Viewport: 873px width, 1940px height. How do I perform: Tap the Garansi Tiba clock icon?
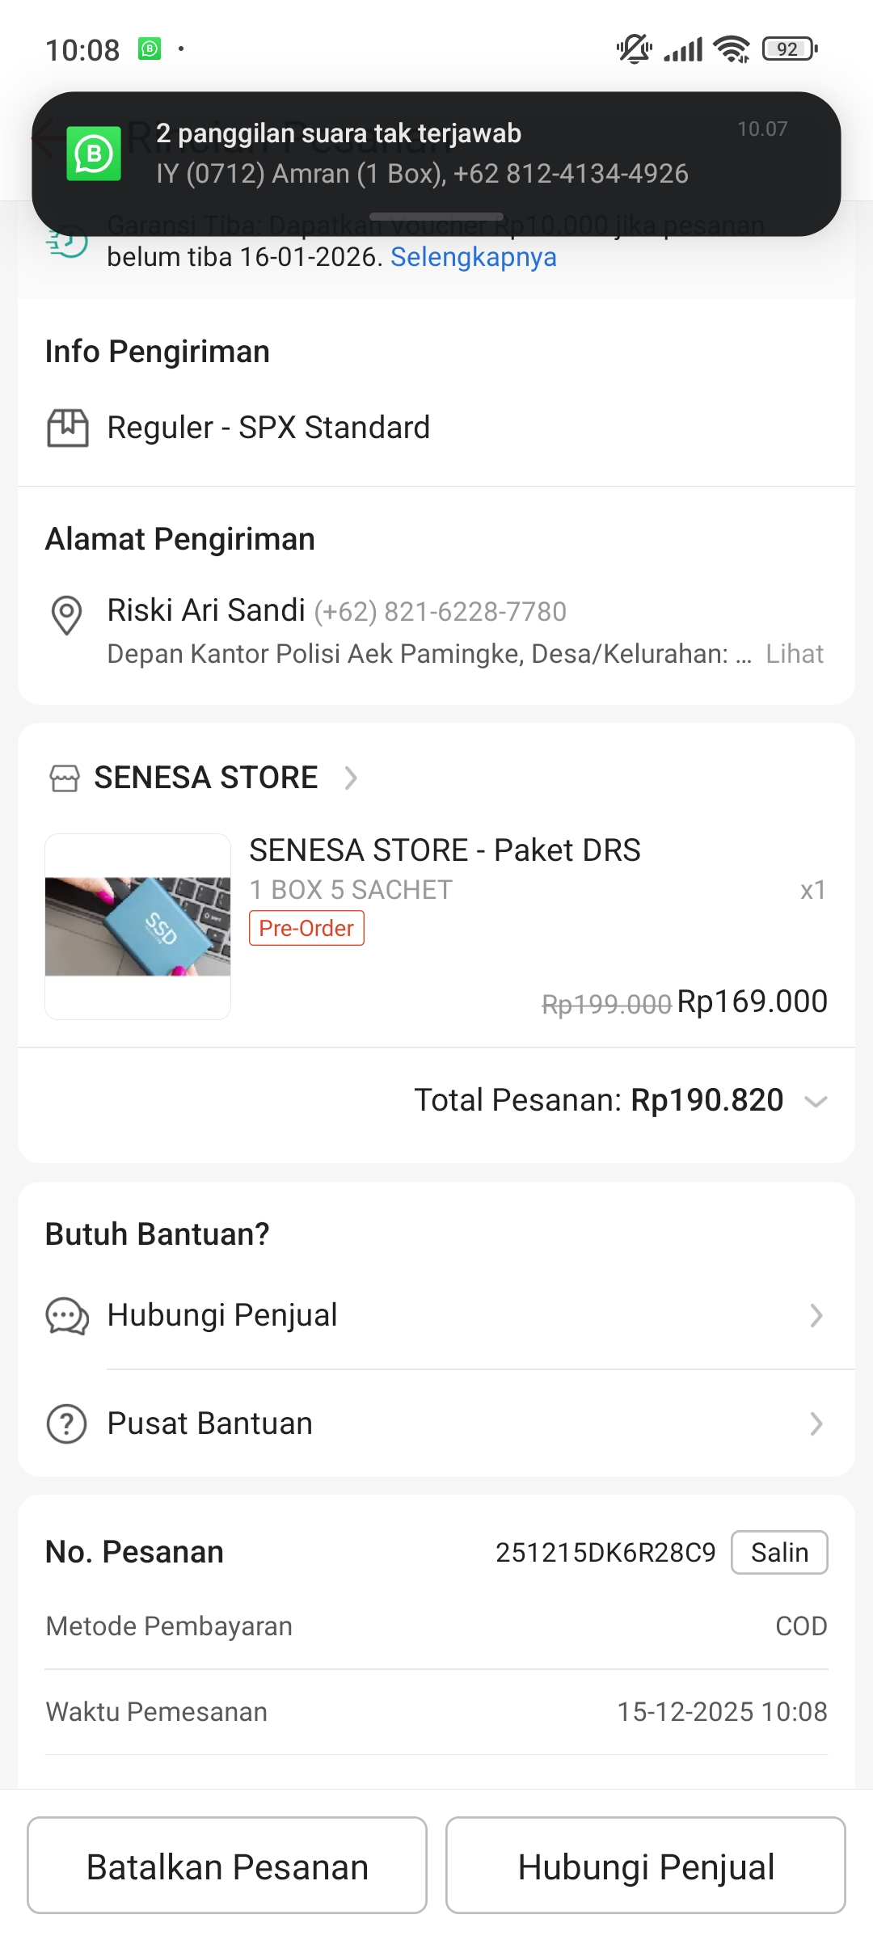point(67,242)
